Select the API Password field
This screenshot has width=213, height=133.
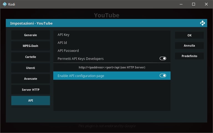point(112,51)
